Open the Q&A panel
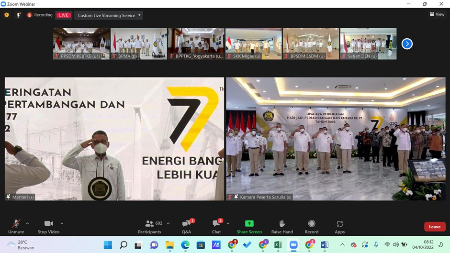Screen dimensions: 450x253 (x=186, y=227)
